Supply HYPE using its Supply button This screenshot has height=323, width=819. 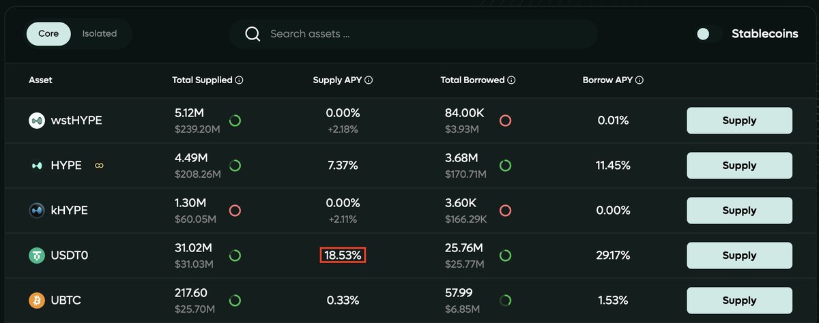click(739, 166)
